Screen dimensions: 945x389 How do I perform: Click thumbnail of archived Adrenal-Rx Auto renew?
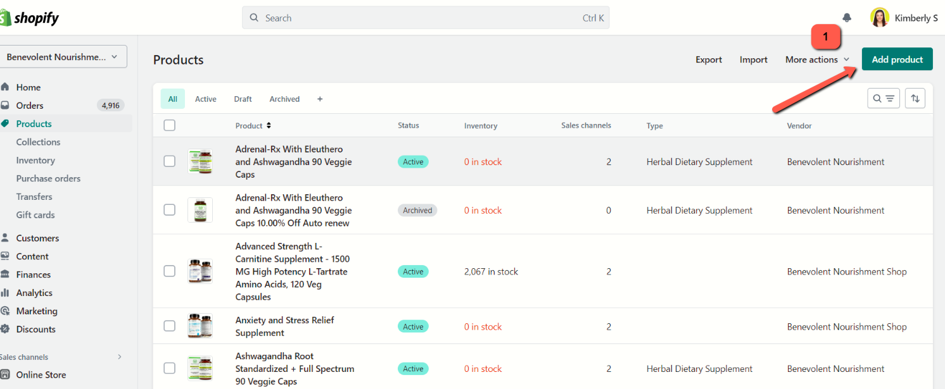tap(200, 210)
